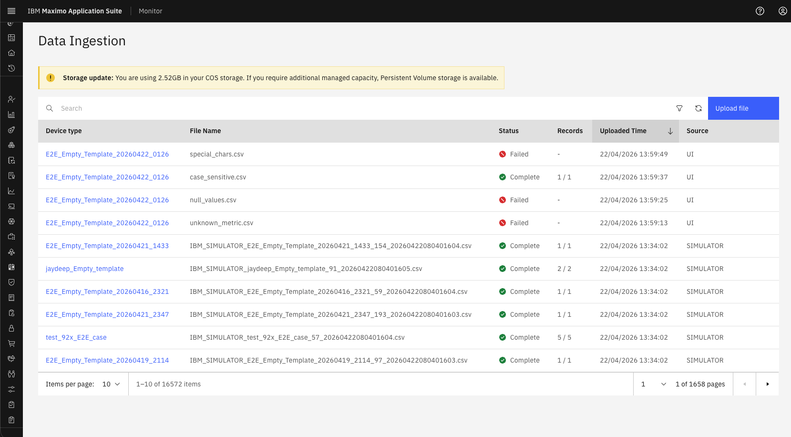This screenshot has height=437, width=791.
Task: Sort by the Uploaded Time column
Action: [636, 131]
